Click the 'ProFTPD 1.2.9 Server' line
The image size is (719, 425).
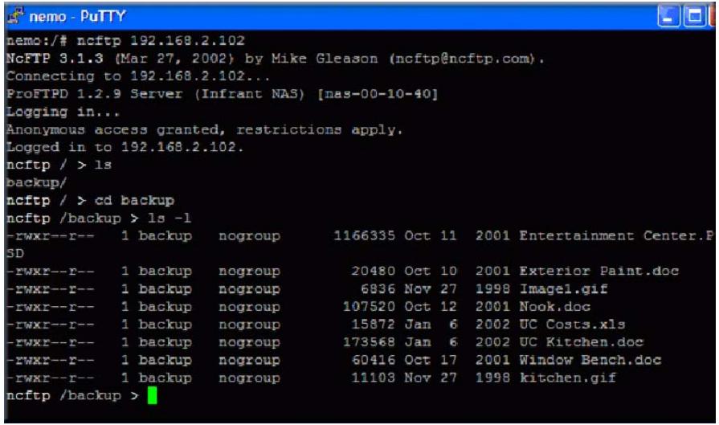click(222, 94)
